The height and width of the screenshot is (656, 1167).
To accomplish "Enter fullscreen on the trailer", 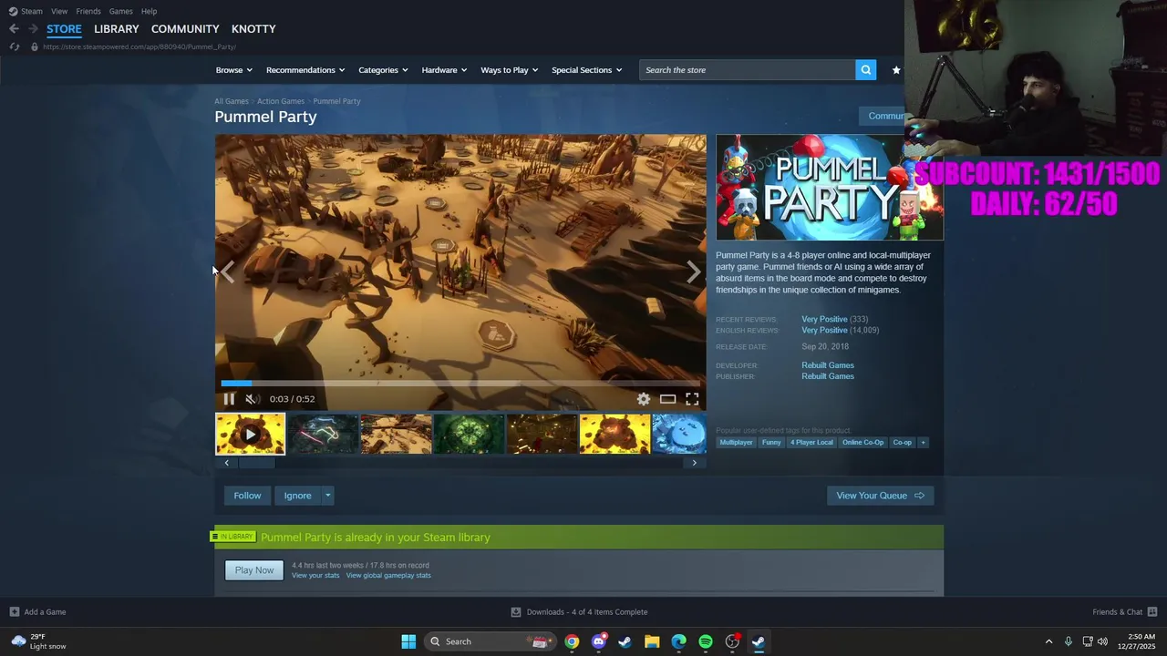I will pyautogui.click(x=692, y=399).
